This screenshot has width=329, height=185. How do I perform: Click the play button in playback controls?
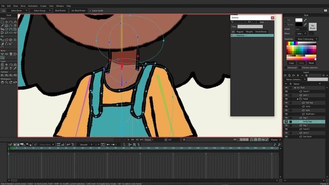(x=129, y=140)
